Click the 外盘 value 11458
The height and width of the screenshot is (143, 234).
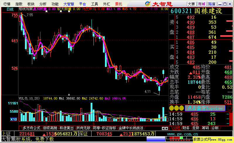pos(194,97)
